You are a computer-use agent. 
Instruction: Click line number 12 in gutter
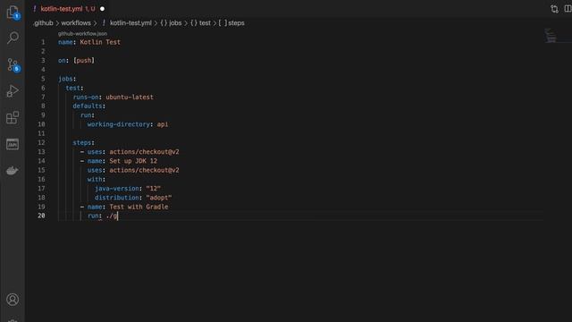(42, 142)
